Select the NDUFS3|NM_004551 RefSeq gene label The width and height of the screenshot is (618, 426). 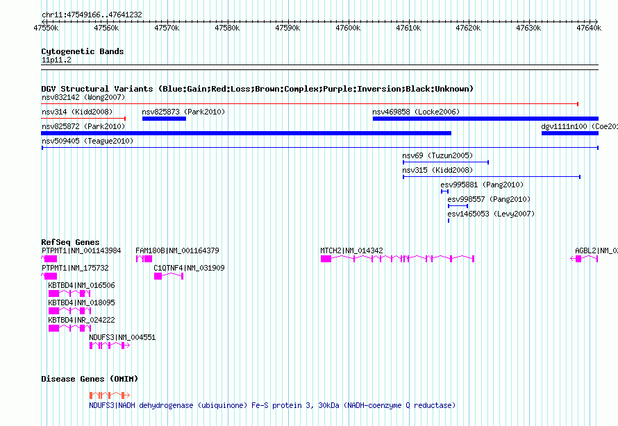click(x=122, y=337)
